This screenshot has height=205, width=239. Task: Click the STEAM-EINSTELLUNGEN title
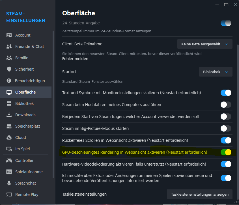pos(26,17)
